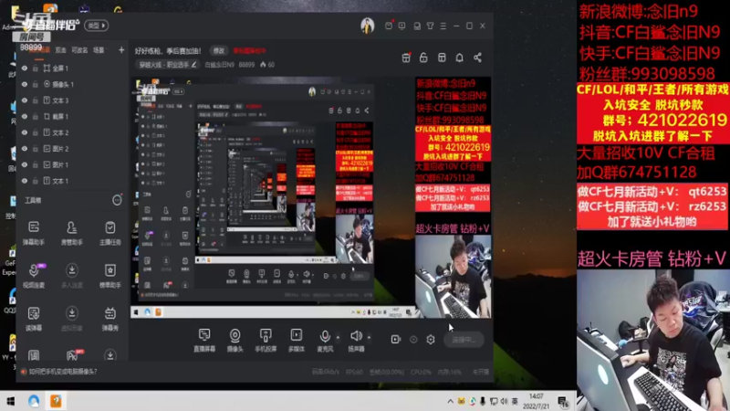Hide the 图片 1 source
This screenshot has width=730, height=411.
pyautogui.click(x=25, y=164)
